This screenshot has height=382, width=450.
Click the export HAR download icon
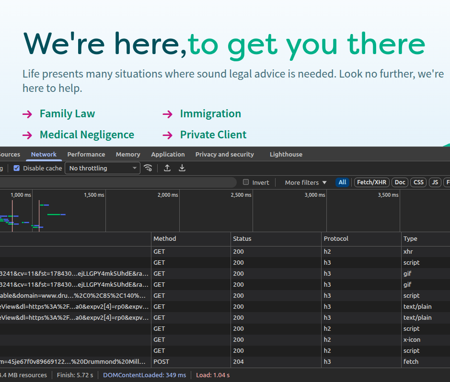[182, 168]
